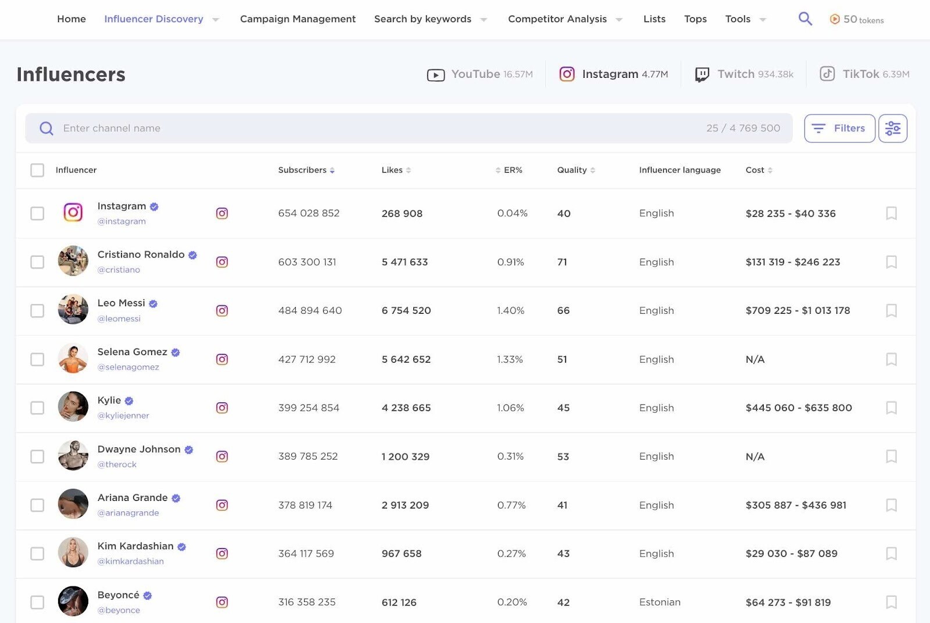Open the Lists page
Image resolution: width=930 pixels, height=623 pixels.
(x=654, y=19)
